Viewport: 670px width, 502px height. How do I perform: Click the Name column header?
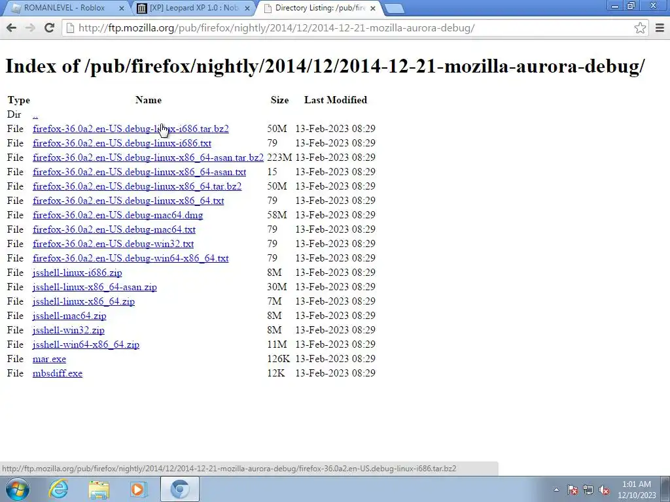(x=149, y=100)
